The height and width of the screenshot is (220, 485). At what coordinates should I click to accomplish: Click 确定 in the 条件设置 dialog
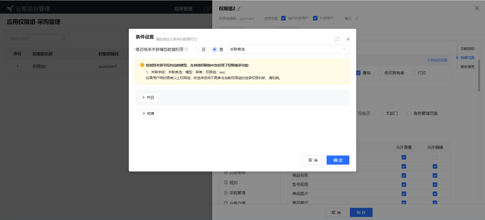click(338, 160)
